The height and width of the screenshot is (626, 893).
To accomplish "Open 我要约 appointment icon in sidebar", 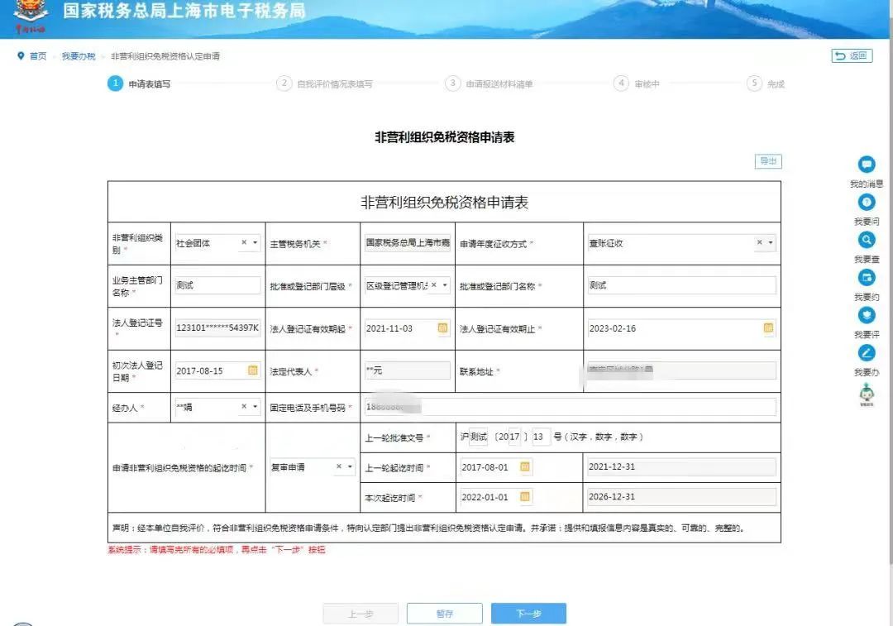I will 867,277.
